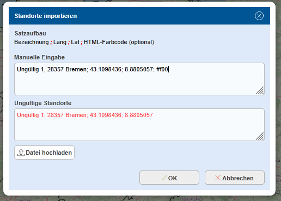
Task: Click empty space in Ungültige Standorte box
Action: [139, 130]
